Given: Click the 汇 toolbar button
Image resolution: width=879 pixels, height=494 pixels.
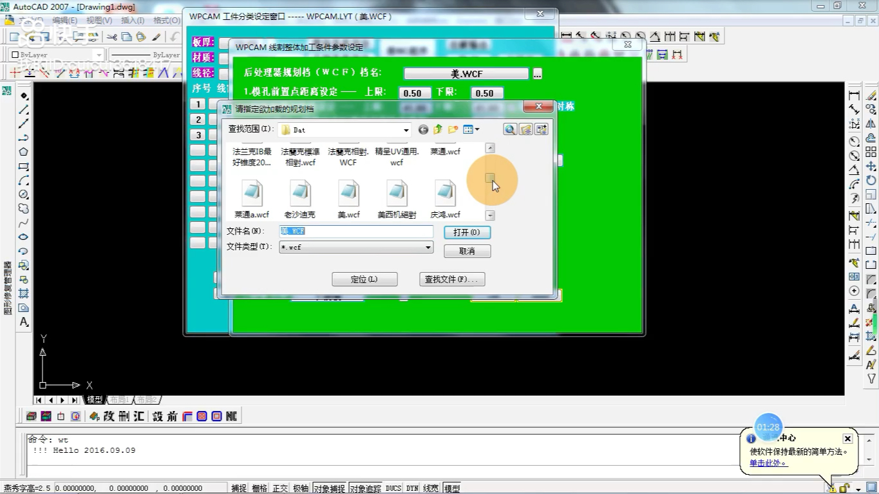Looking at the screenshot, I should pyautogui.click(x=138, y=416).
